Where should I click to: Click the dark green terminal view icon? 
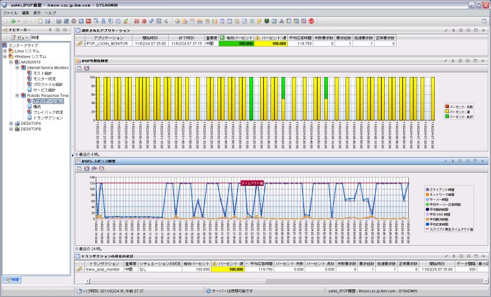point(267,21)
